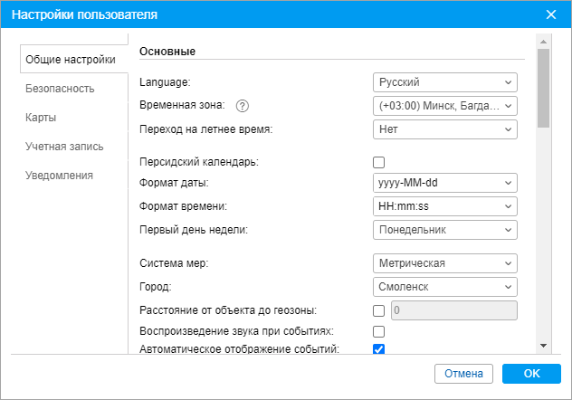This screenshot has height=400, width=572.
Task: Switch to the Безопасность tab
Action: 61,89
